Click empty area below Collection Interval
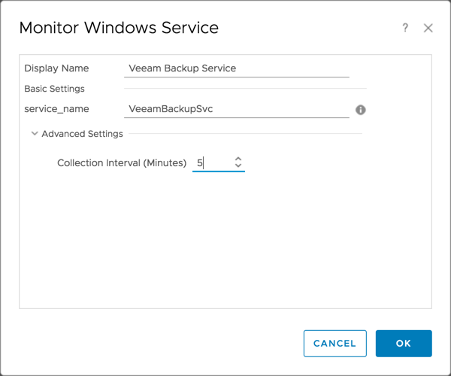This screenshot has width=451, height=376. [225, 241]
